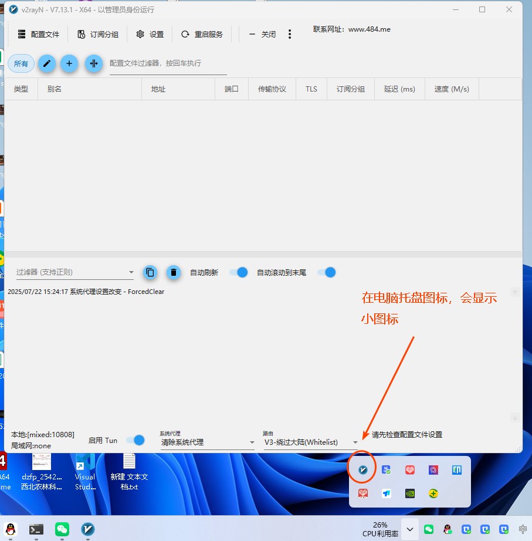Expand the 过滤器 (支持正则) log filter combo box
Viewport: 532px width, 541px height.
coord(75,272)
